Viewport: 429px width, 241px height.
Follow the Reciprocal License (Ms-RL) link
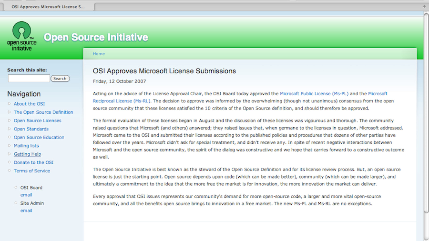[121, 101]
